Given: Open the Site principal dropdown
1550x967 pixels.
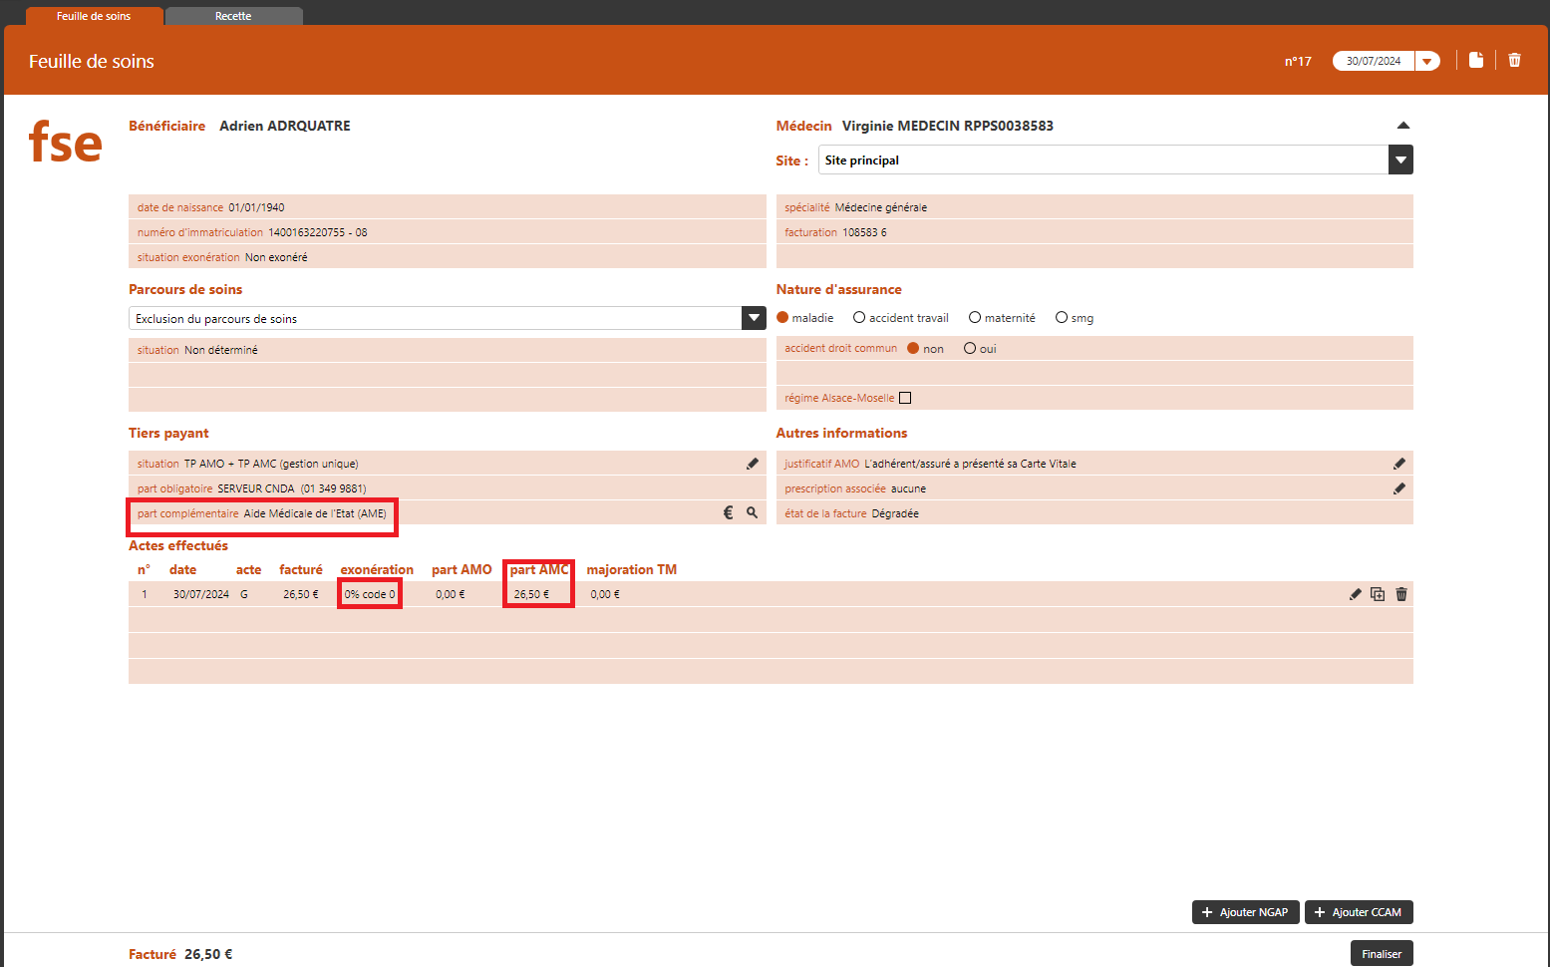Looking at the screenshot, I should coord(1400,160).
